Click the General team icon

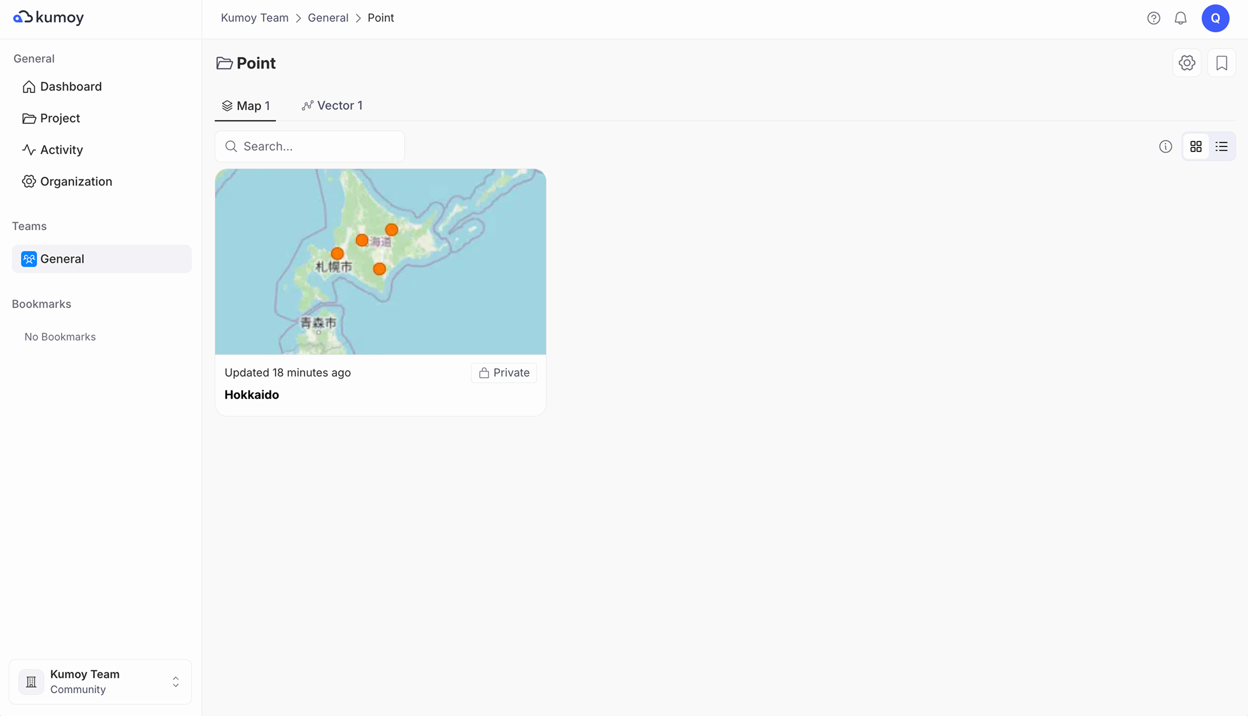(29, 259)
